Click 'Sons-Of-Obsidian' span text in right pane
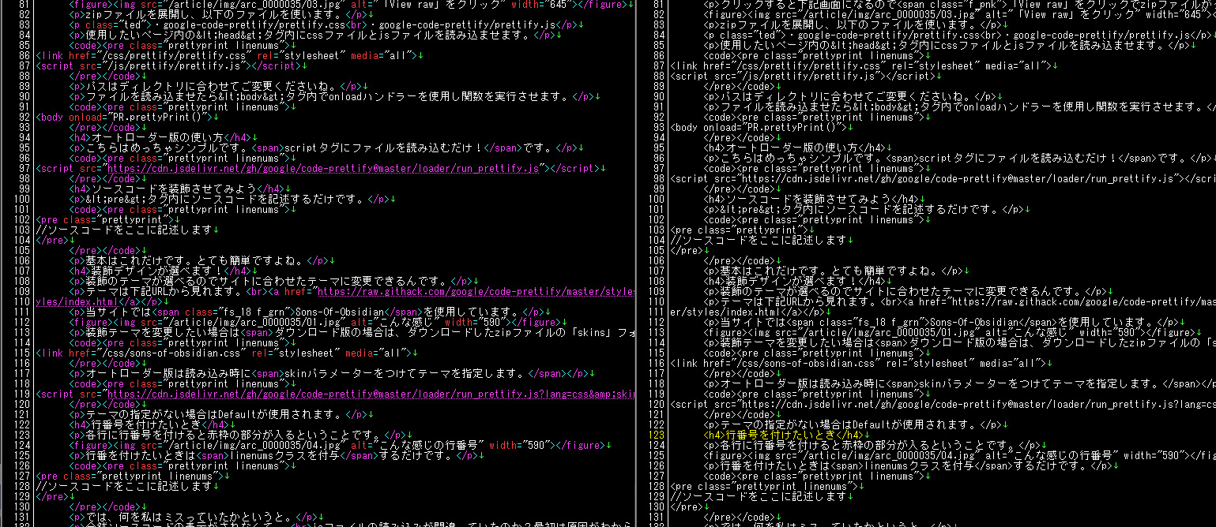The width and height of the screenshot is (1216, 527). (977, 322)
